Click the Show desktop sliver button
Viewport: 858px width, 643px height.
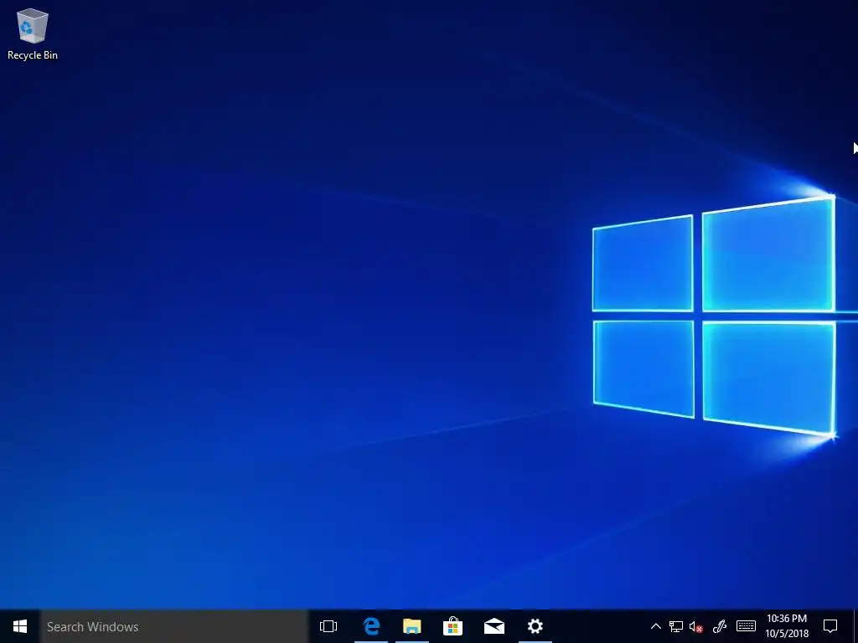coord(855,626)
